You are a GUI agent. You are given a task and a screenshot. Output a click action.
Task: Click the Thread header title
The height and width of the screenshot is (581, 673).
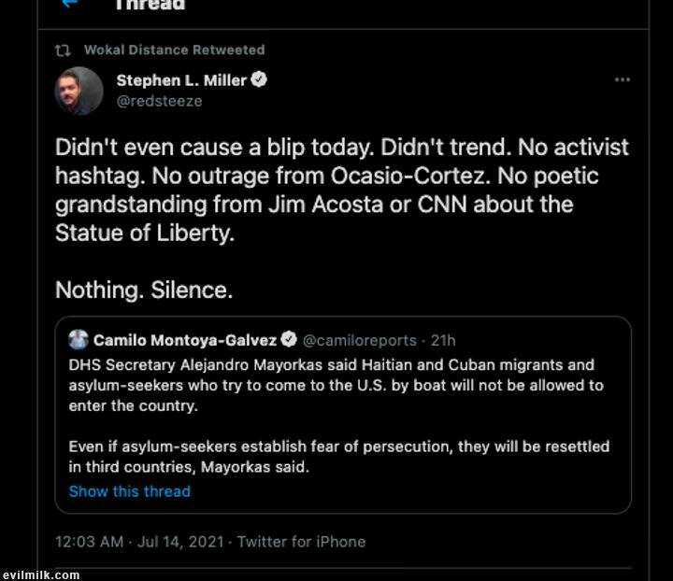click(x=150, y=5)
